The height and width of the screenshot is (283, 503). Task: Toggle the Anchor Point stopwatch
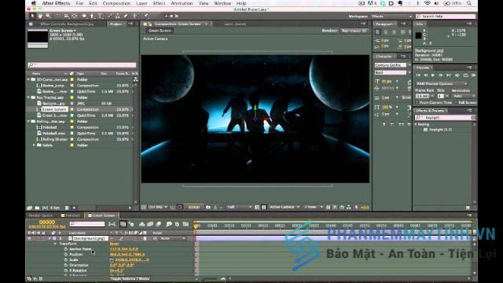(x=66, y=249)
